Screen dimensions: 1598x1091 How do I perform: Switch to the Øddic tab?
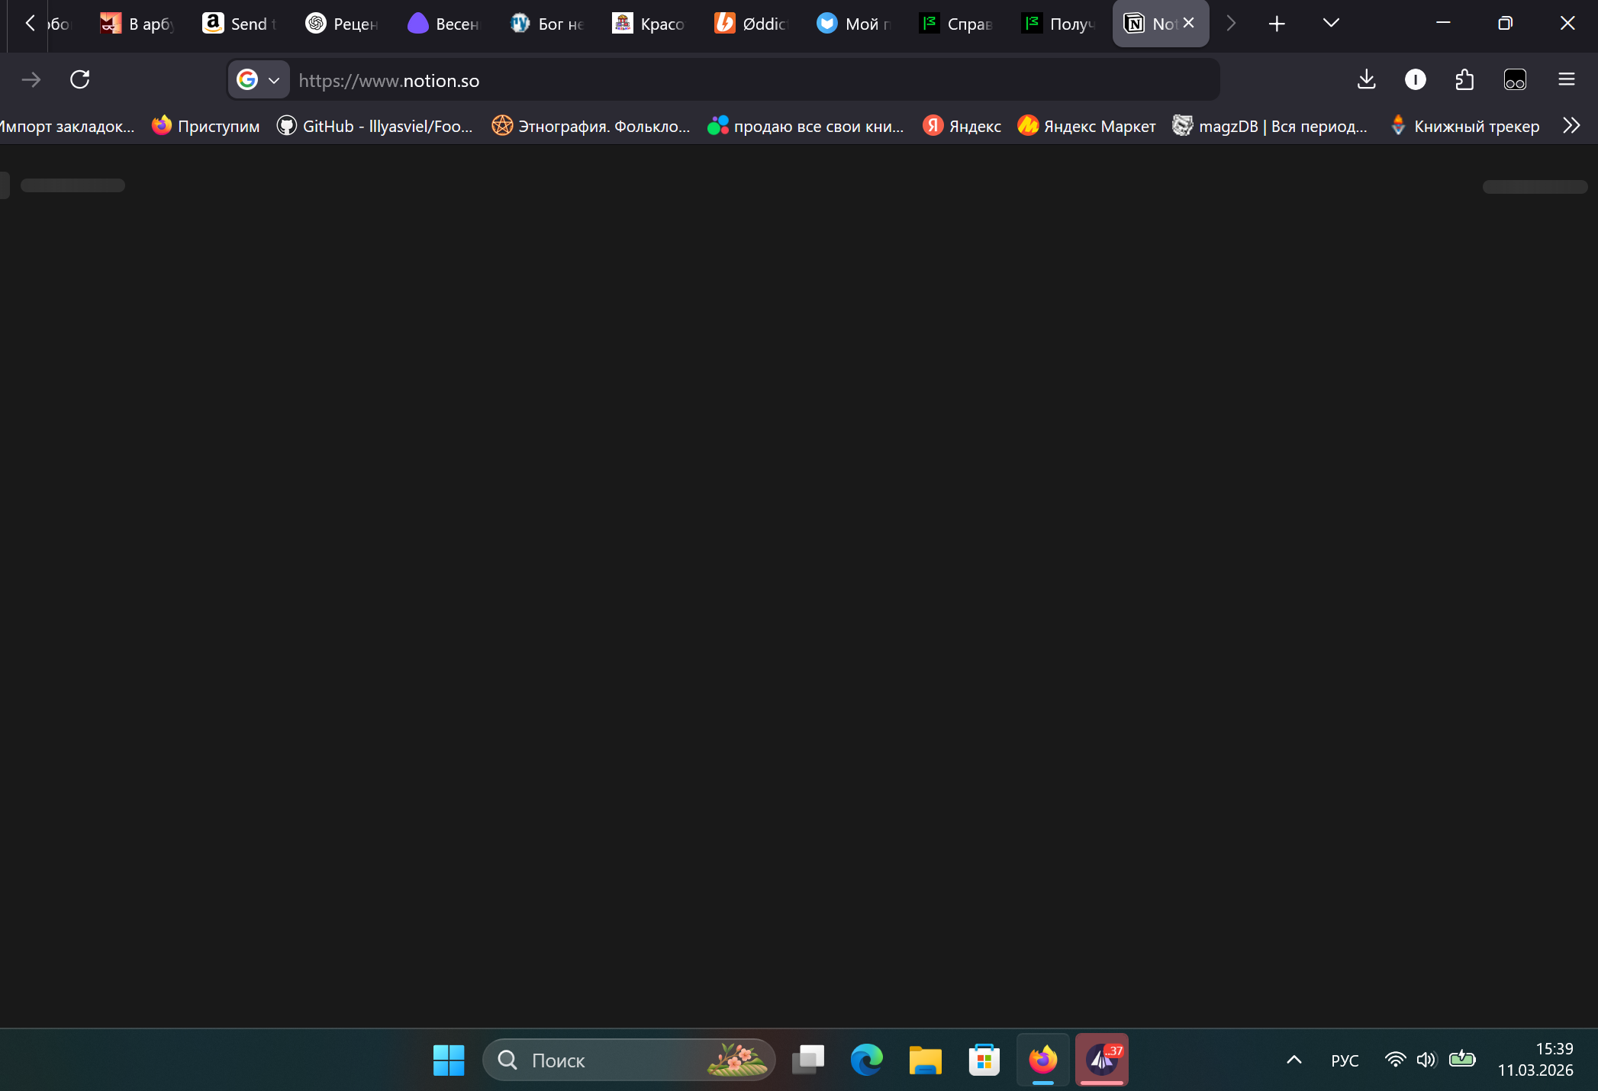(x=752, y=24)
